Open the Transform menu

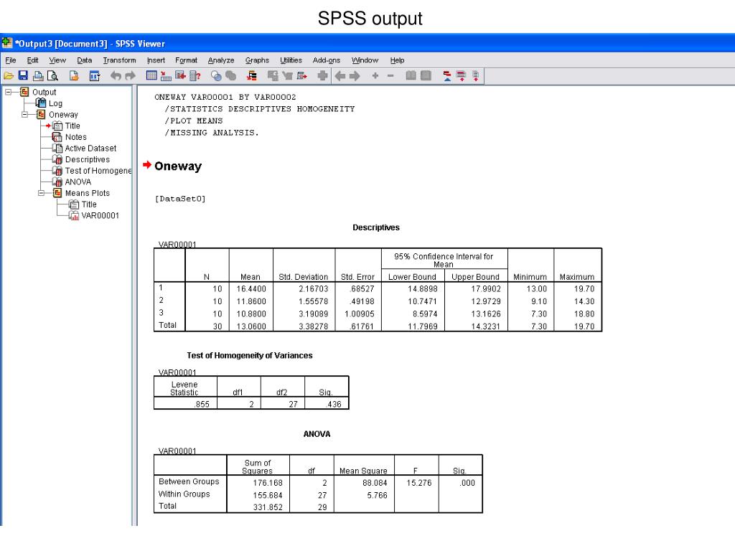pos(120,60)
